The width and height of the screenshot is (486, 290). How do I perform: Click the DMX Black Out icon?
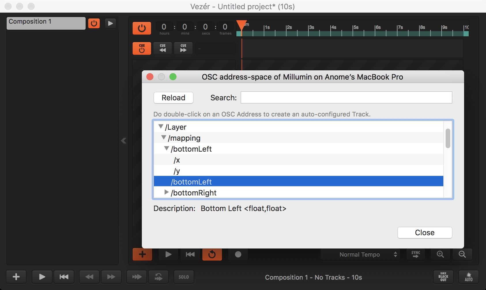point(443,277)
